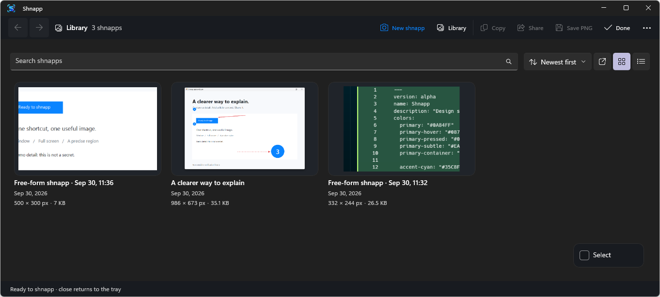Image resolution: width=660 pixels, height=297 pixels.
Task: Switch to list view
Action: tap(641, 62)
